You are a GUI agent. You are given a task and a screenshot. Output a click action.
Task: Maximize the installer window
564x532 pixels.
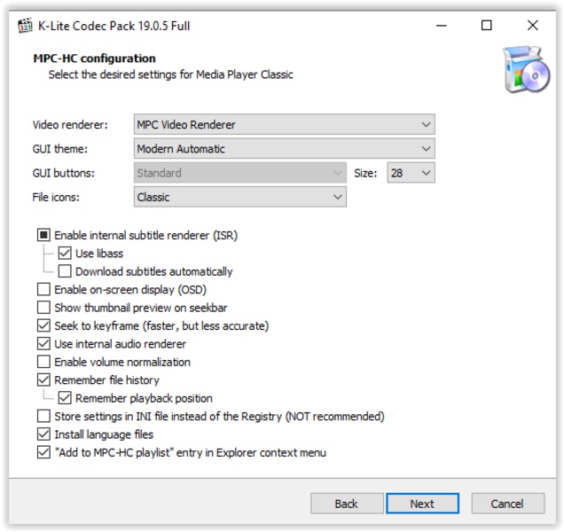[x=486, y=25]
